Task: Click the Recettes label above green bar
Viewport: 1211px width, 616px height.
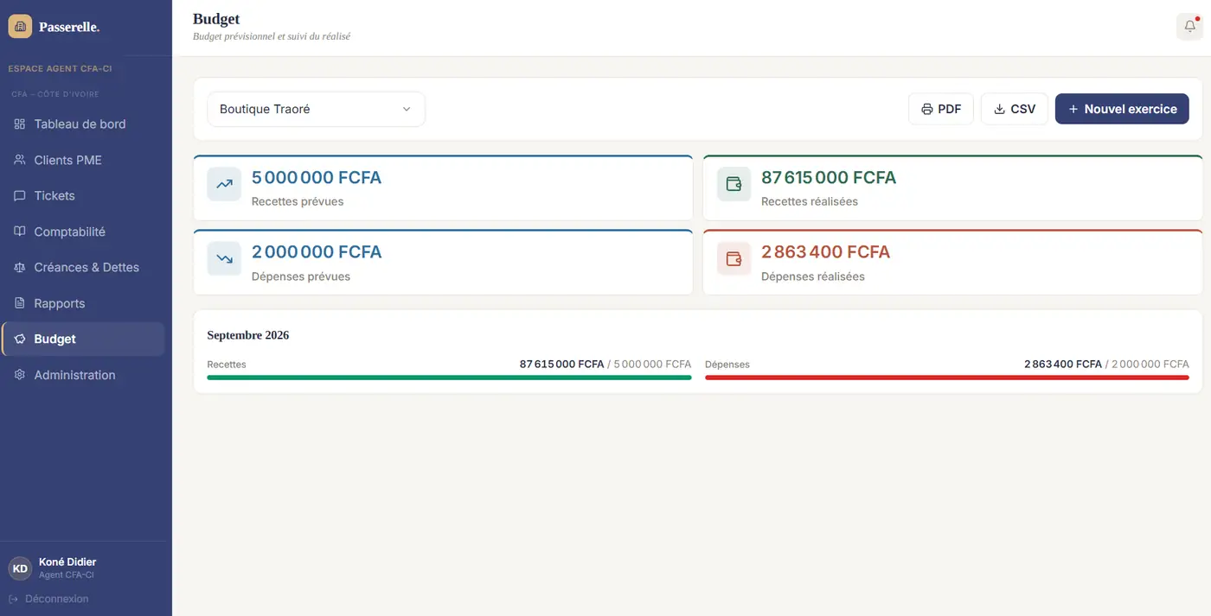Action: pyautogui.click(x=227, y=365)
